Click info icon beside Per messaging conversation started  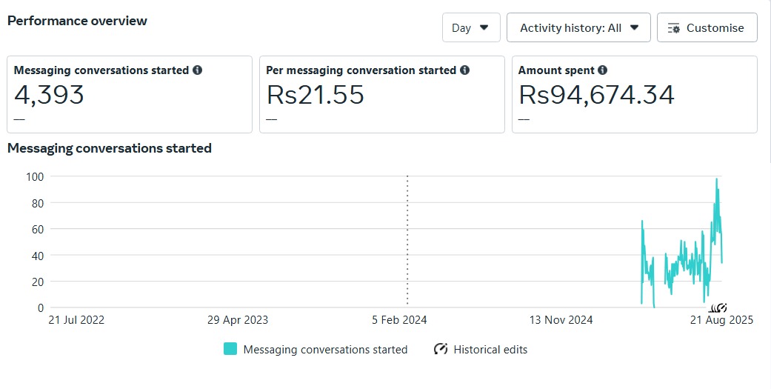(464, 70)
